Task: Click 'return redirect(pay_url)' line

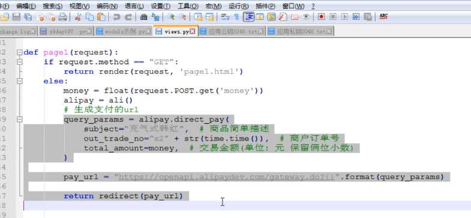Action: 123,196
